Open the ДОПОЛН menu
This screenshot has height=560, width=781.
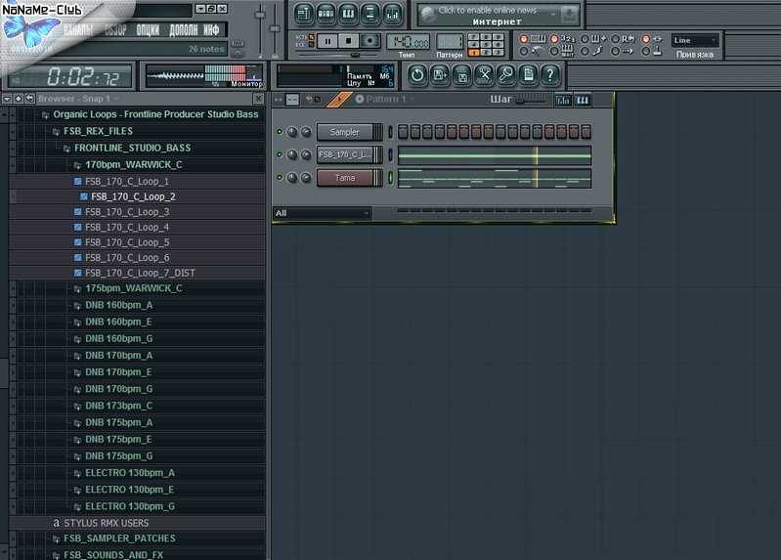[183, 29]
